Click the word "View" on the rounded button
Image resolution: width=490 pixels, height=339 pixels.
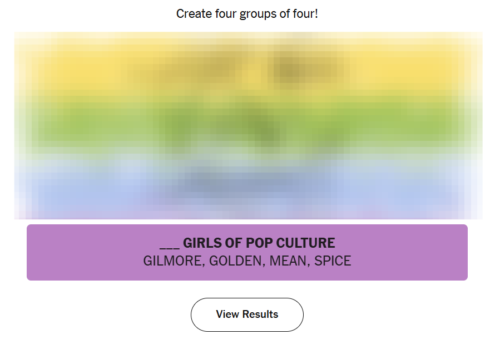227,315
